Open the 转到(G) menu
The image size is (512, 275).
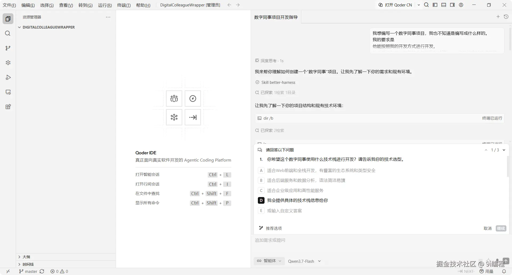click(85, 5)
